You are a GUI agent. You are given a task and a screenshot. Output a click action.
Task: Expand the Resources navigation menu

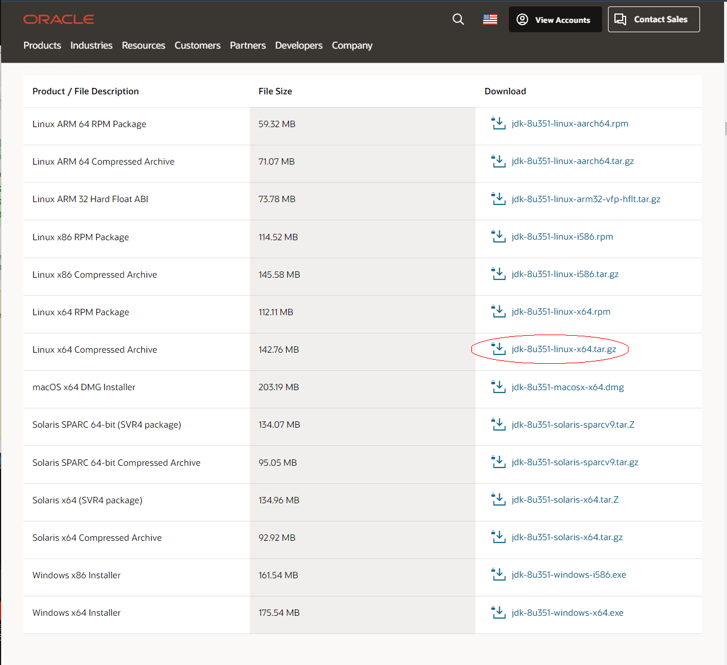pyautogui.click(x=144, y=46)
